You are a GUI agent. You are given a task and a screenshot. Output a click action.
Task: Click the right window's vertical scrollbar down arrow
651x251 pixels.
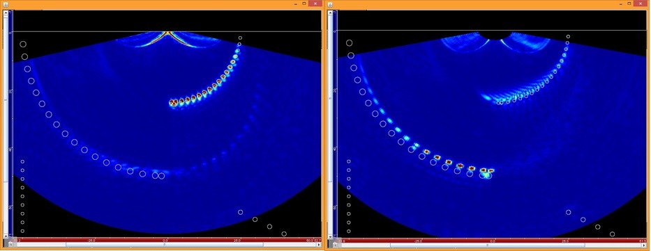(x=330, y=236)
